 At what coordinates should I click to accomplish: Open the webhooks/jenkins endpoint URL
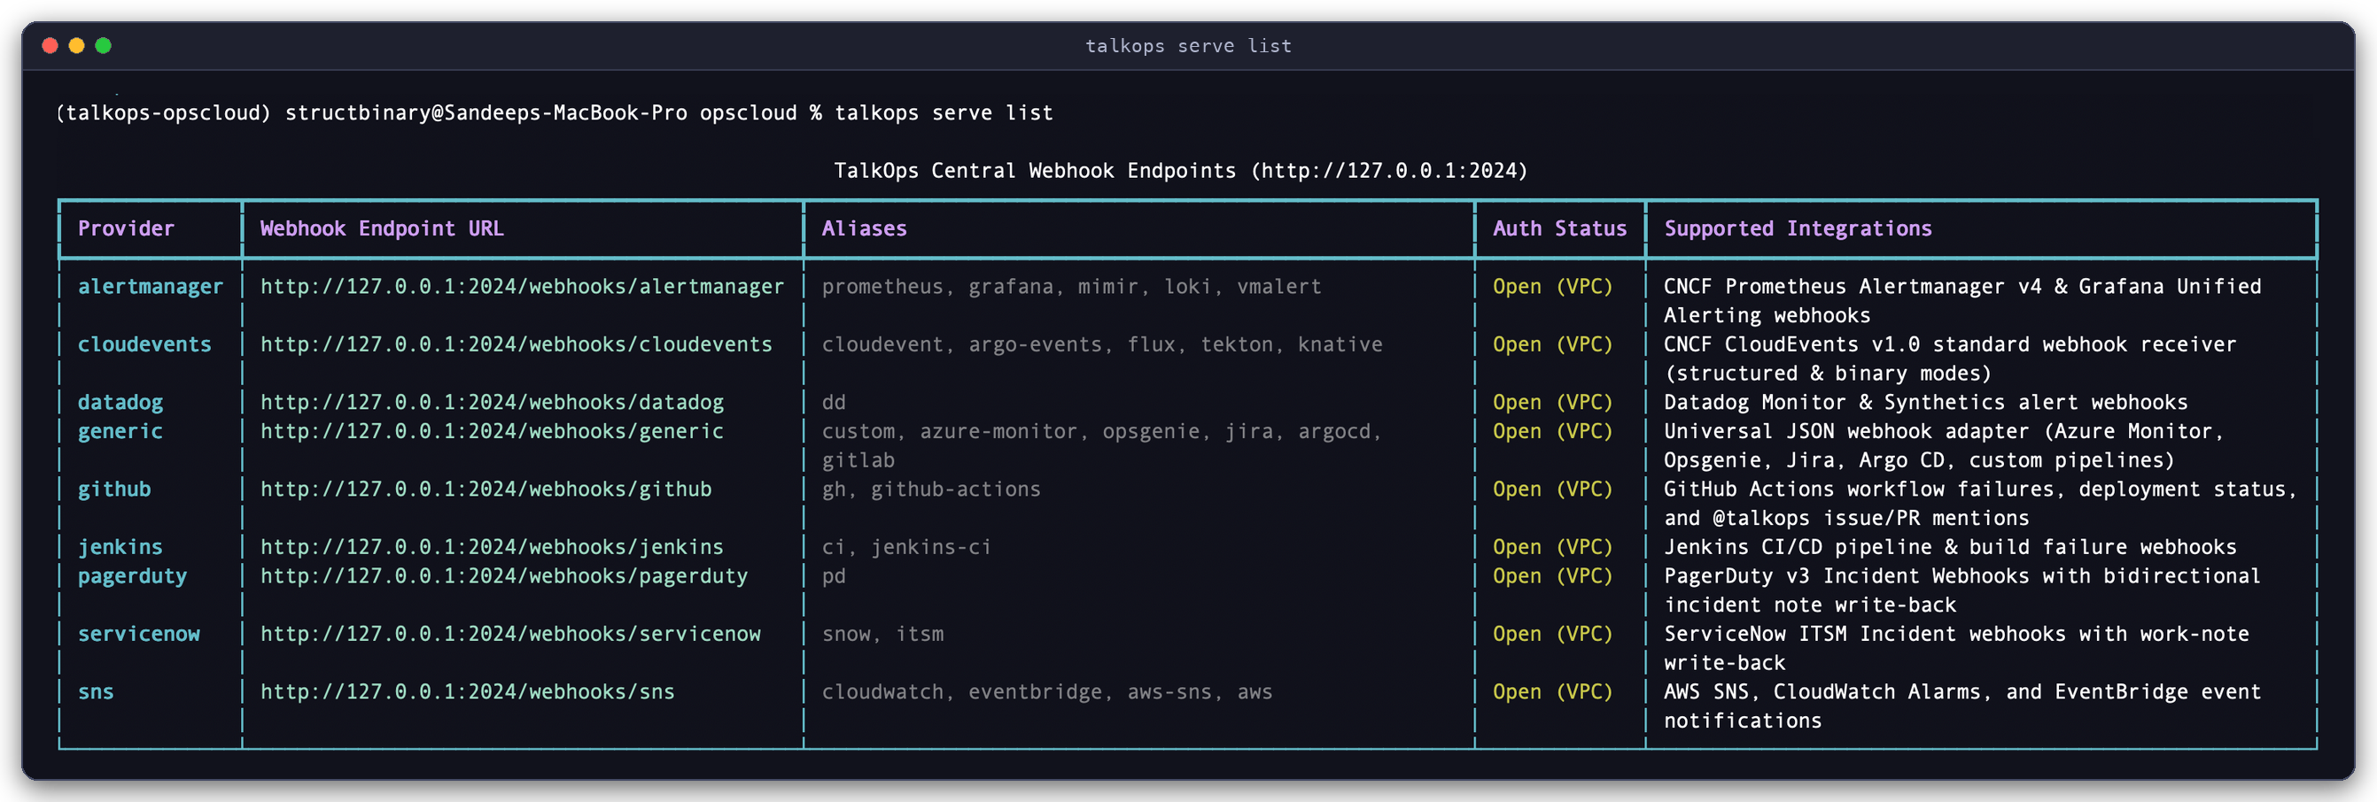pos(492,548)
